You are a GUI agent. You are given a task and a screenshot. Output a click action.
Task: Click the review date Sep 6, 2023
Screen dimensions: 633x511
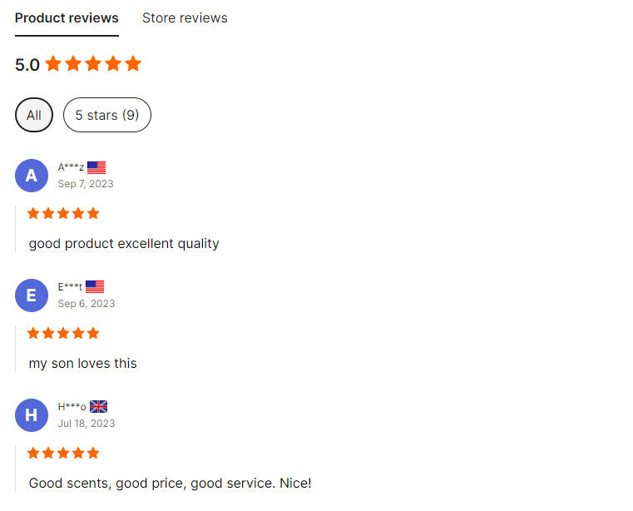click(x=87, y=304)
